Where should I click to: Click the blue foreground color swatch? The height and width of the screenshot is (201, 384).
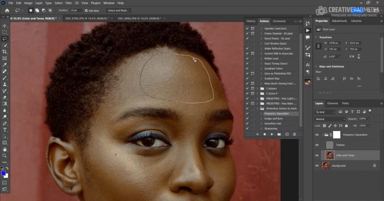click(x=4, y=173)
